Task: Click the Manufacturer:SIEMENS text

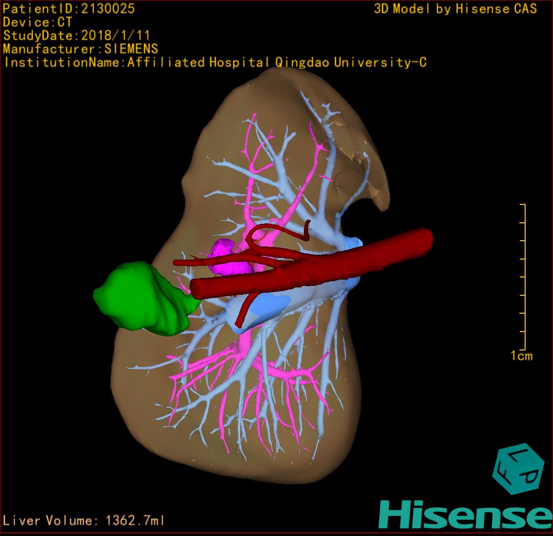Action: pyautogui.click(x=80, y=49)
